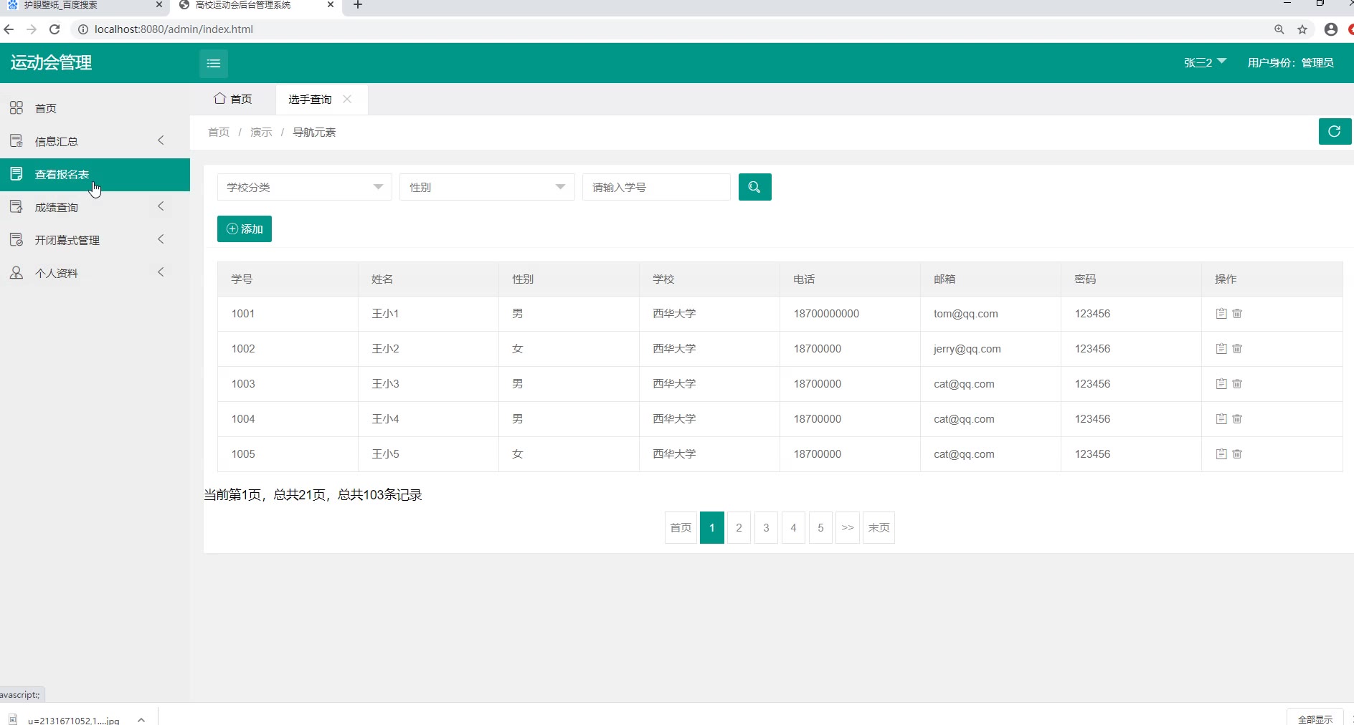Open the 性别 dropdown filter
The image size is (1354, 725).
click(486, 187)
